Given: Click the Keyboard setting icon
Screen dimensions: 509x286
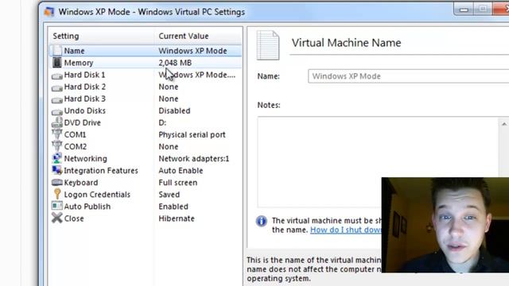Looking at the screenshot, I should [x=57, y=183].
